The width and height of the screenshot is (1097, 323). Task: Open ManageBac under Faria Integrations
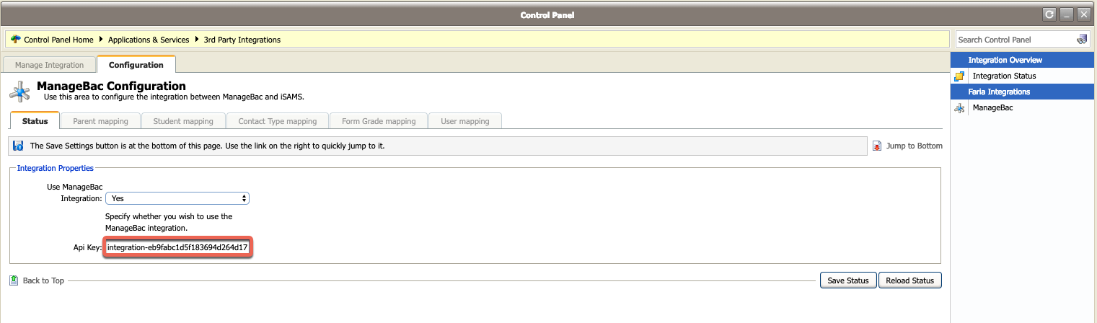click(x=992, y=107)
